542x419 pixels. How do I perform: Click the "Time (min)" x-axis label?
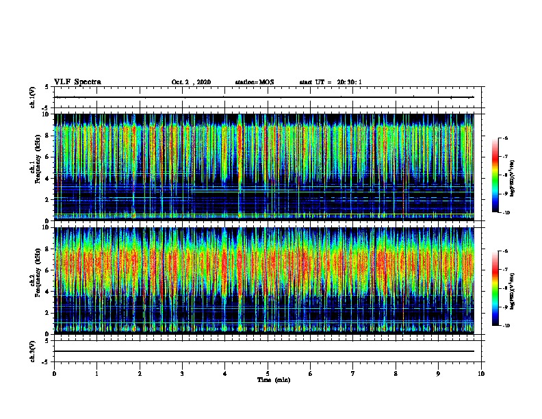coord(274,380)
